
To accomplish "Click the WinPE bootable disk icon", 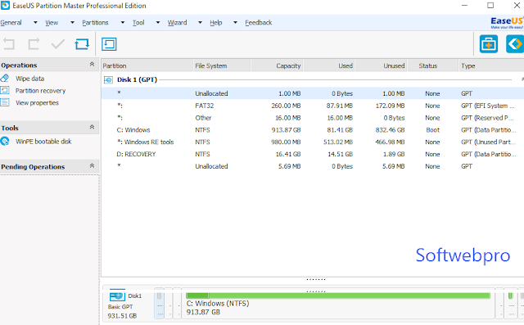I will (5, 142).
